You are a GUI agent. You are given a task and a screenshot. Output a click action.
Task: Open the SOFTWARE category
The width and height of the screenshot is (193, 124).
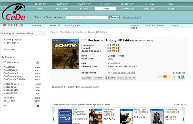point(128,9)
